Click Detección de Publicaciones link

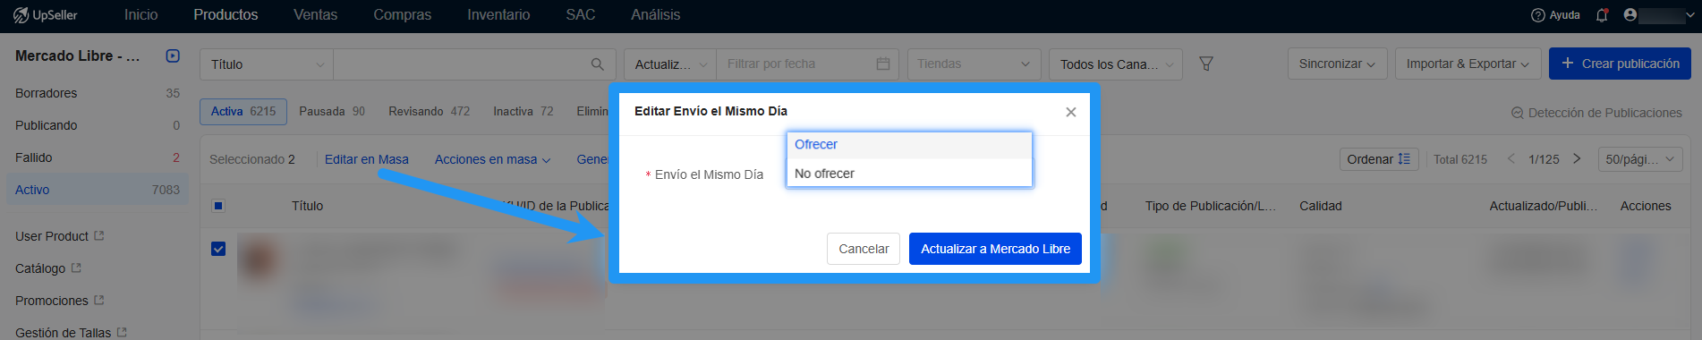click(1596, 113)
